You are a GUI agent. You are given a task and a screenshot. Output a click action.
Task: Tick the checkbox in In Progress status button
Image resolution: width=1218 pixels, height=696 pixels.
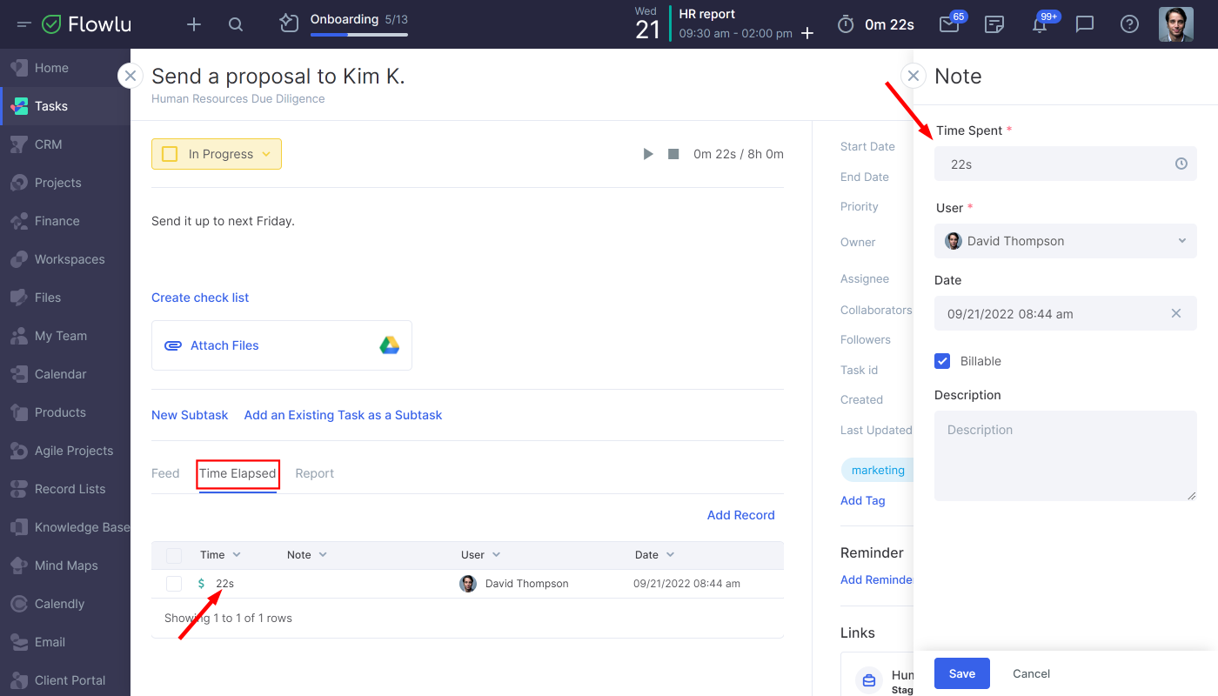point(171,154)
